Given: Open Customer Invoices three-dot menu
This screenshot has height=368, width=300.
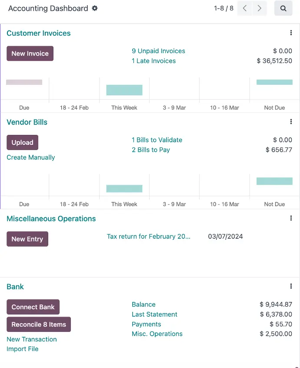Looking at the screenshot, I should tap(291, 33).
